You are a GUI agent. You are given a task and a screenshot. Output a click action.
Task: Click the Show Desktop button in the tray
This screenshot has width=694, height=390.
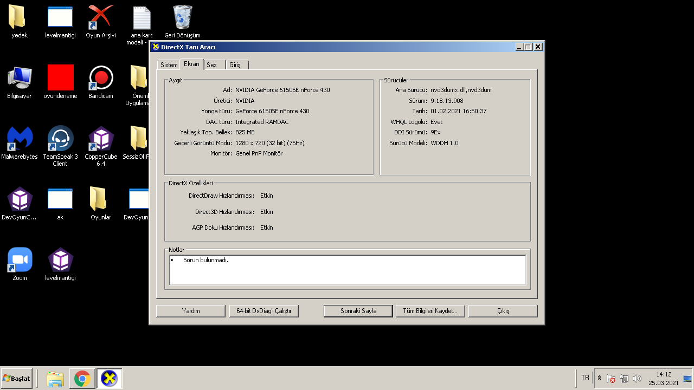point(687,379)
